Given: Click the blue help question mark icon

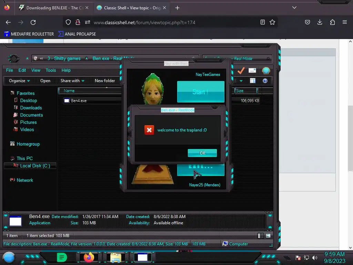Looking at the screenshot, I should click(x=265, y=81).
